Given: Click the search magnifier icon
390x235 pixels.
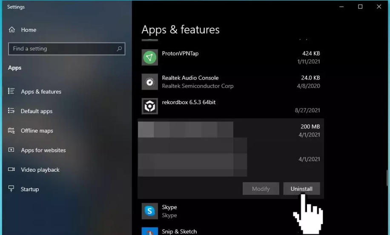Looking at the screenshot, I should (120, 49).
